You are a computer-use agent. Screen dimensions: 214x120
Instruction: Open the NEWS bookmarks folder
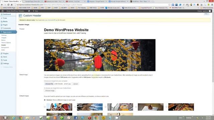[71, 8]
